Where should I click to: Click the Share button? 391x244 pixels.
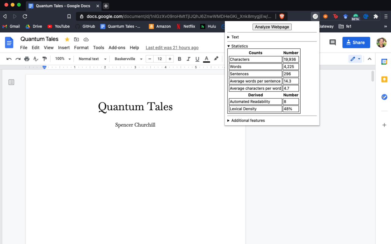pos(356,43)
